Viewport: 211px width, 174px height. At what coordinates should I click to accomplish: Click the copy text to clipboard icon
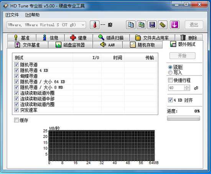[131, 25]
